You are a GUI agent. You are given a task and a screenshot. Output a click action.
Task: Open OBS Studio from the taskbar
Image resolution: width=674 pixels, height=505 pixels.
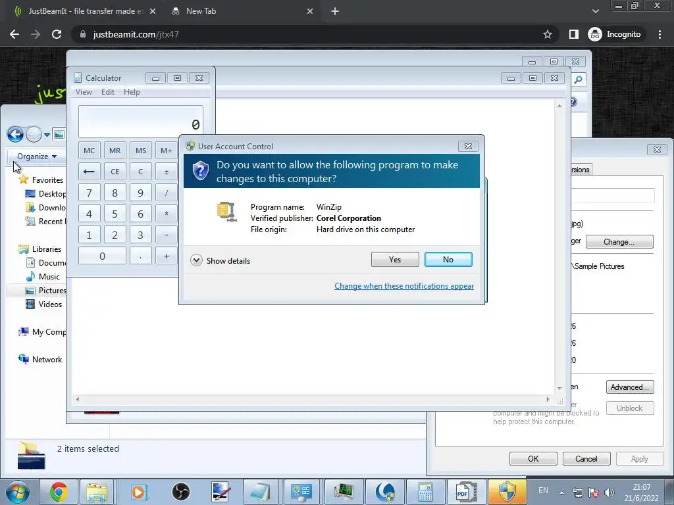(x=180, y=492)
